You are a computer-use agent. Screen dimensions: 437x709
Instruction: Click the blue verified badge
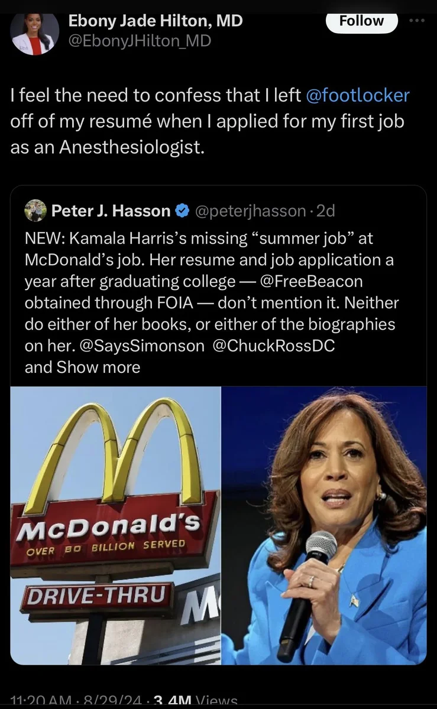(x=183, y=210)
